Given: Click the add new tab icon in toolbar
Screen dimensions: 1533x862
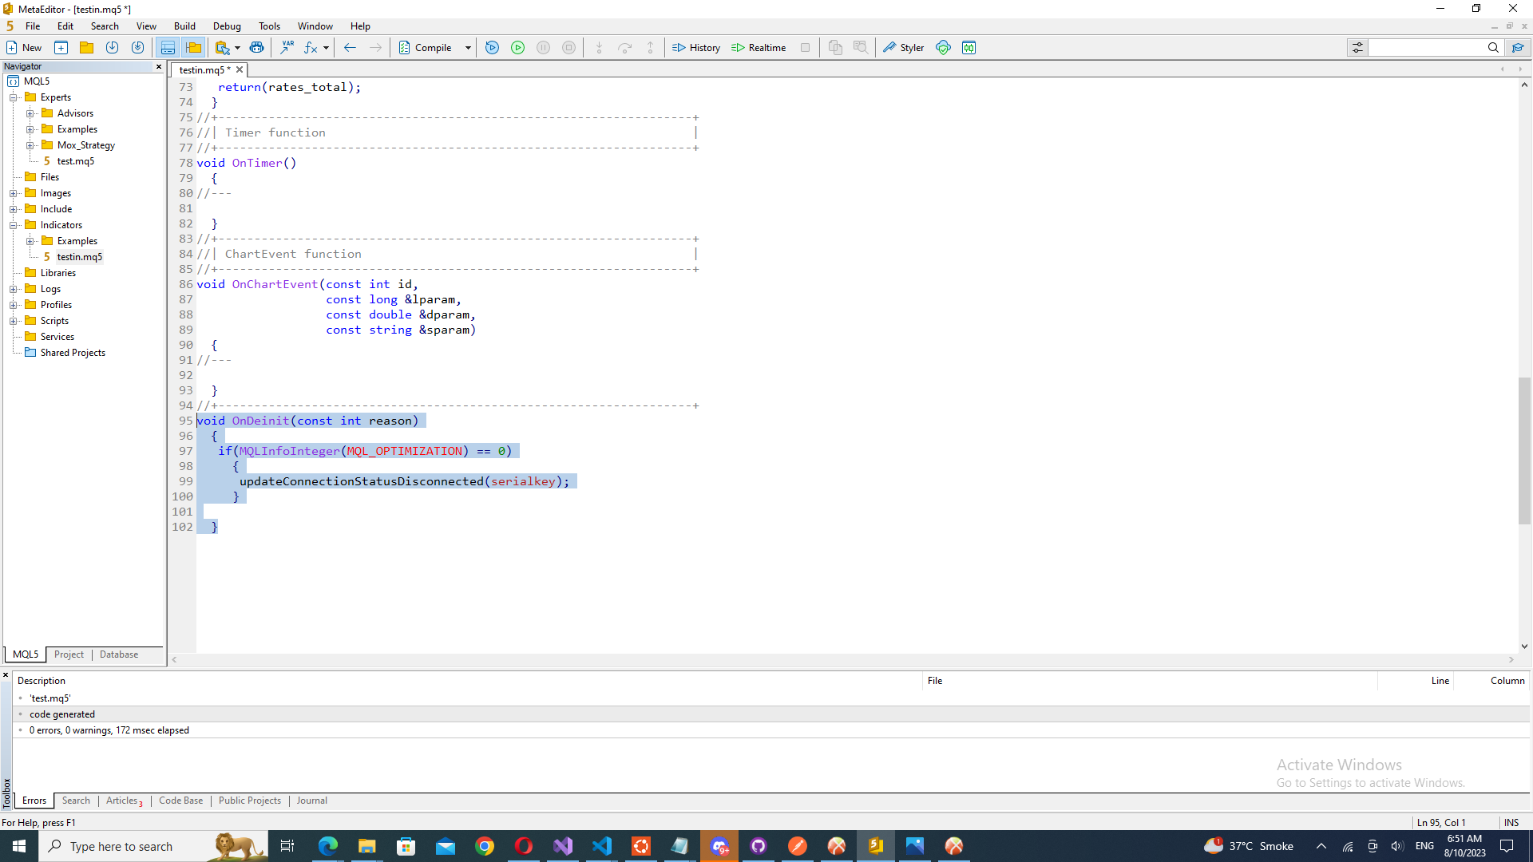Looking at the screenshot, I should (61, 48).
